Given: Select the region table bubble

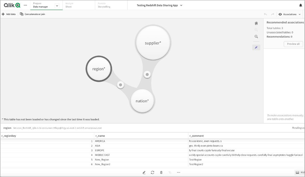Looking at the screenshot, I should [x=99, y=69].
